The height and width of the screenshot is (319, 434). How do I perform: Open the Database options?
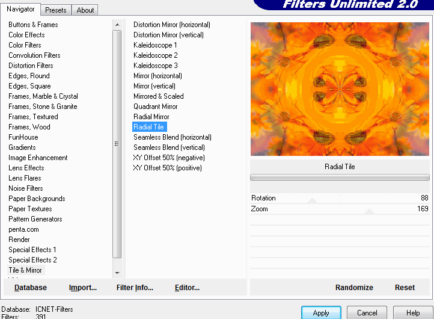coord(31,288)
